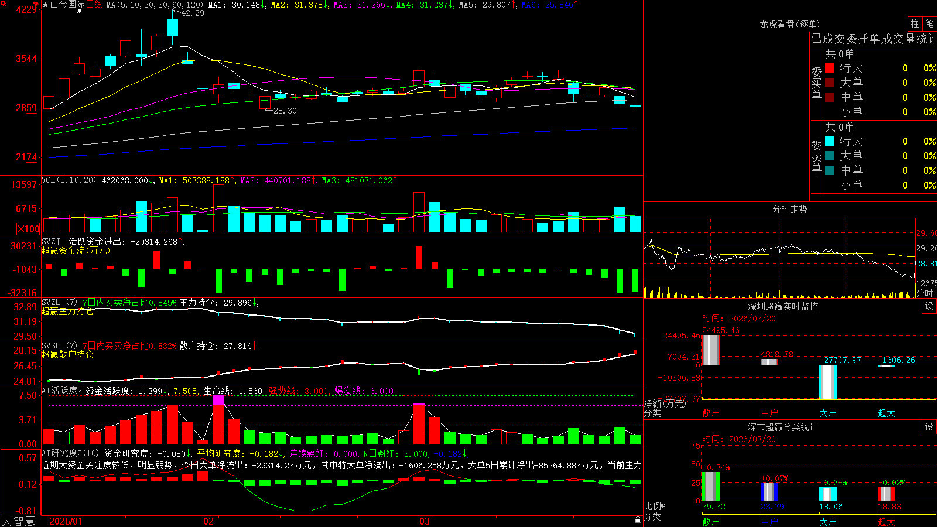Click the 分时走势 panel title

coord(789,209)
